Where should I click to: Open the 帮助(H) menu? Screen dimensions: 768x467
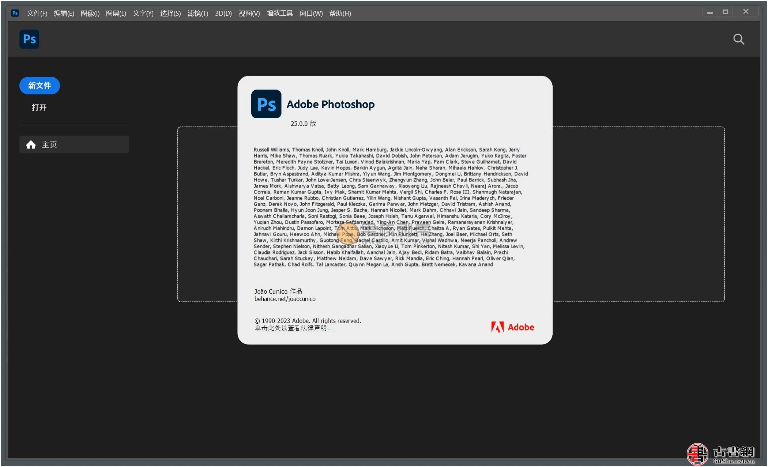point(340,14)
